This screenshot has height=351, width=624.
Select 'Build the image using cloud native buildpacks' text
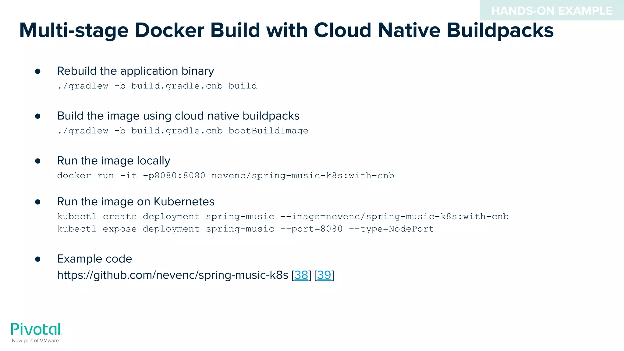click(x=178, y=116)
